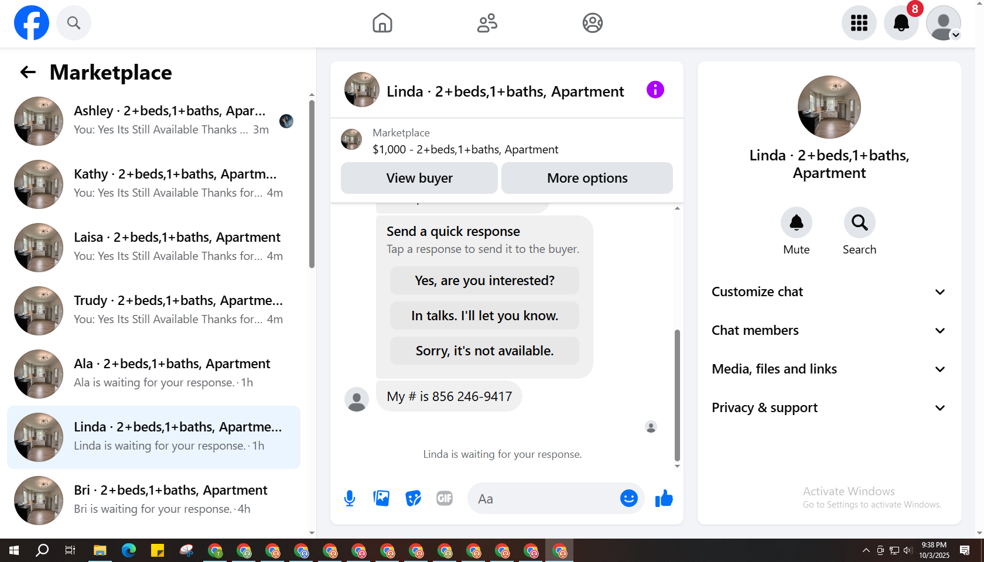Open the account profile menu
This screenshot has height=562, width=984.
944,23
